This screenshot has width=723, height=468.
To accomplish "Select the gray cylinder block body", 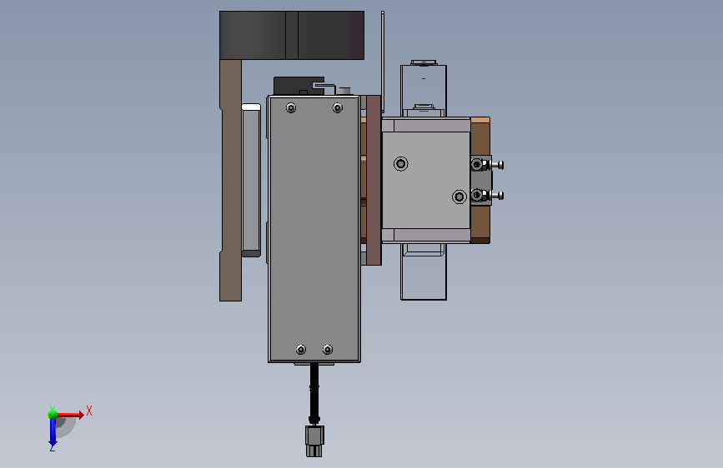I will (426, 180).
